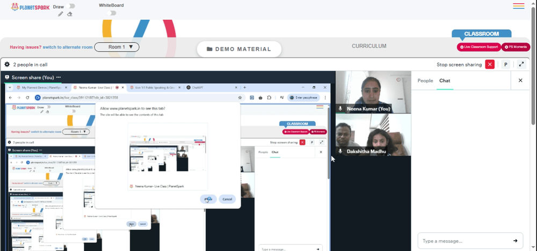Close the chat side panel with the X

520,81
